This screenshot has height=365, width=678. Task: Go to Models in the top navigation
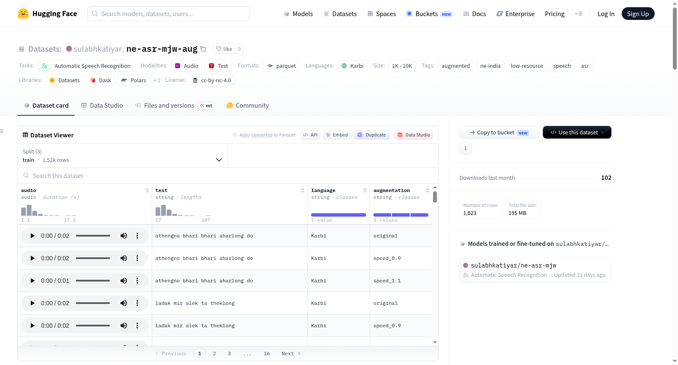coord(298,14)
